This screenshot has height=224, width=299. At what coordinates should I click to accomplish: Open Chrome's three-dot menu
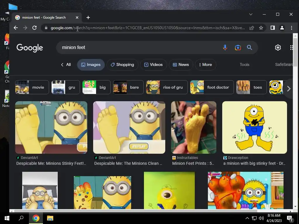coord(291,28)
